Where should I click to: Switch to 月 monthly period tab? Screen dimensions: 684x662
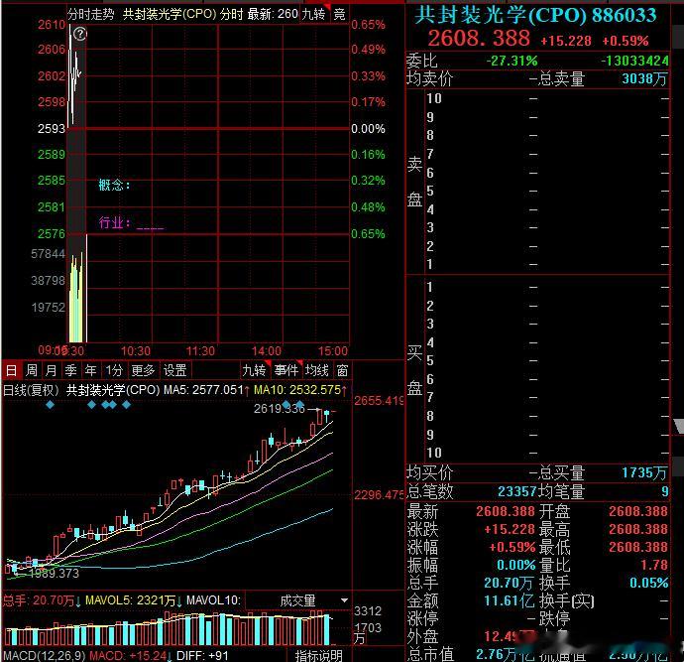51,371
